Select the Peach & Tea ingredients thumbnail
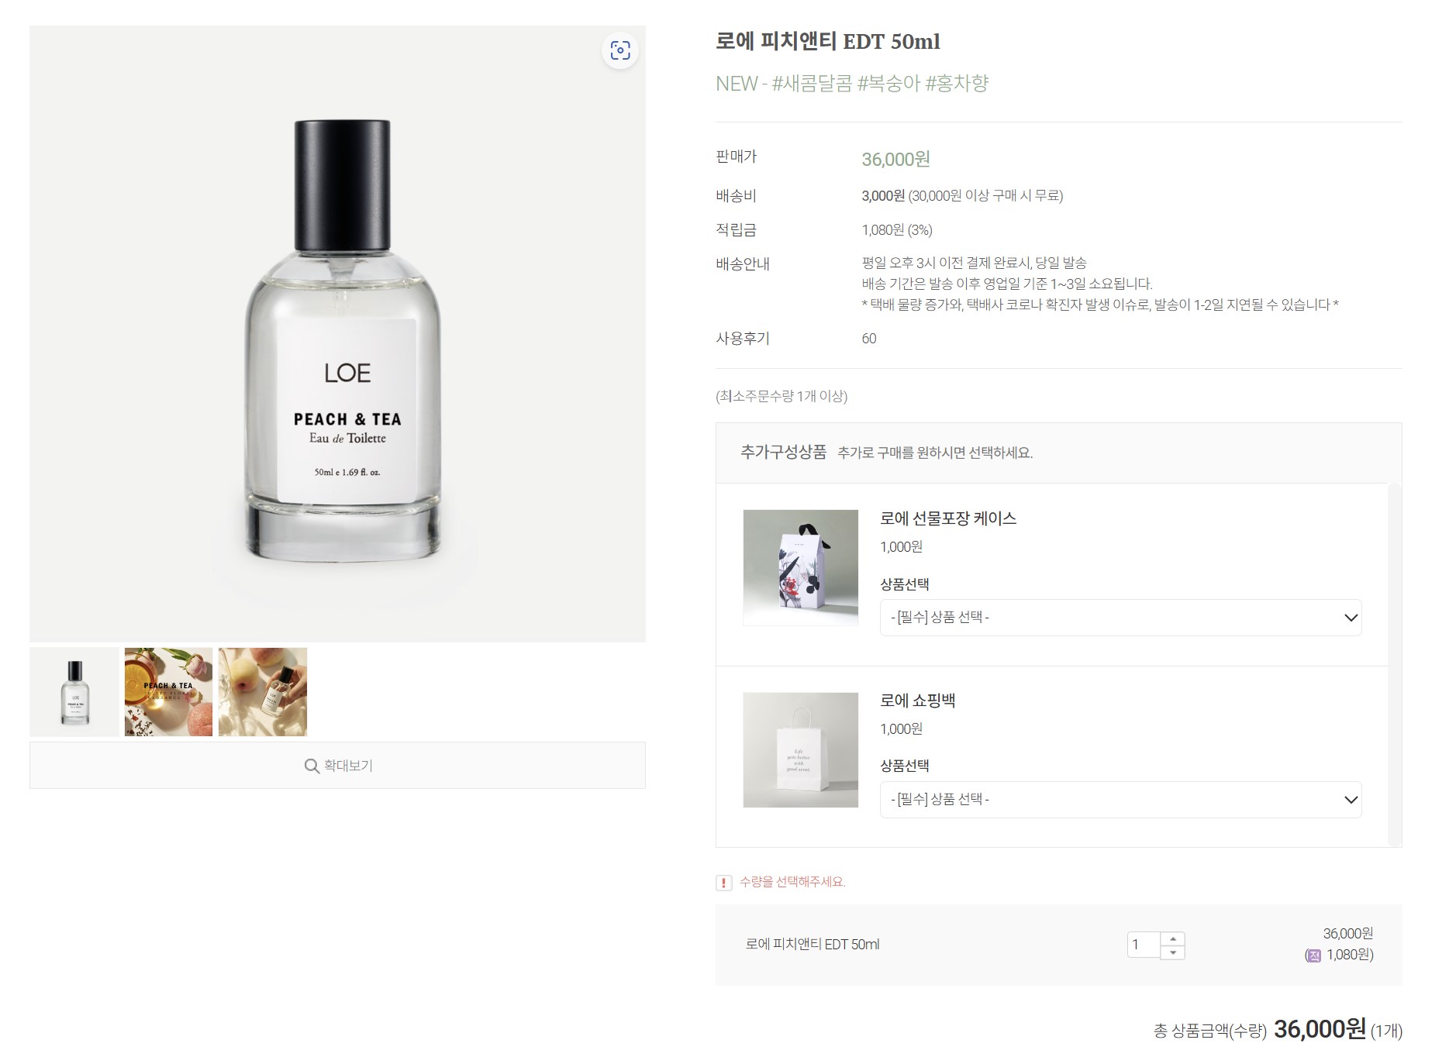 click(168, 692)
